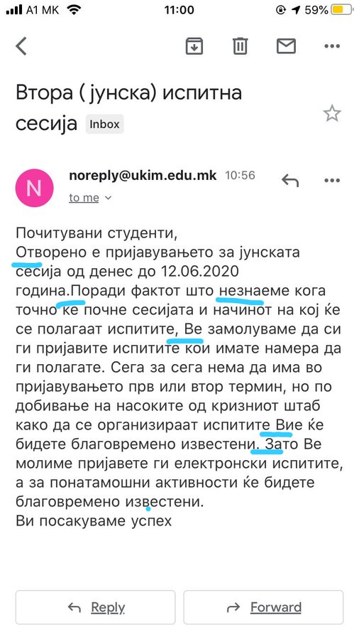Open the top more options menu

click(x=332, y=46)
